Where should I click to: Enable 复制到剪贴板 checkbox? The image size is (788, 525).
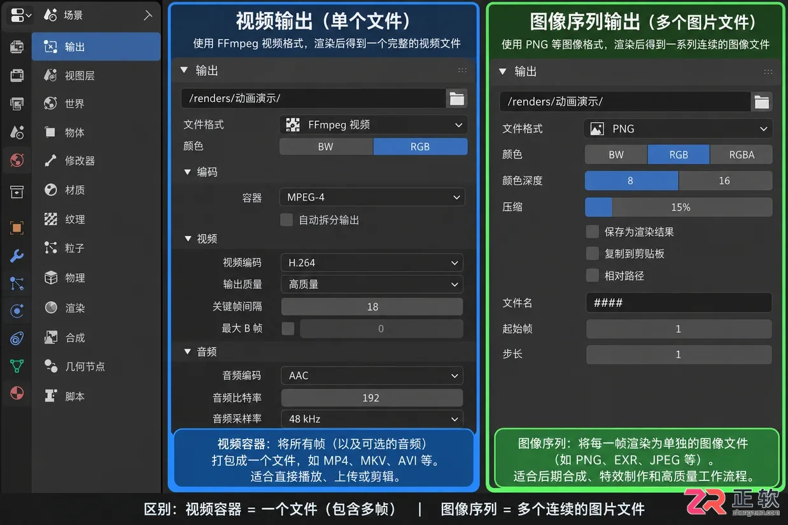click(593, 253)
